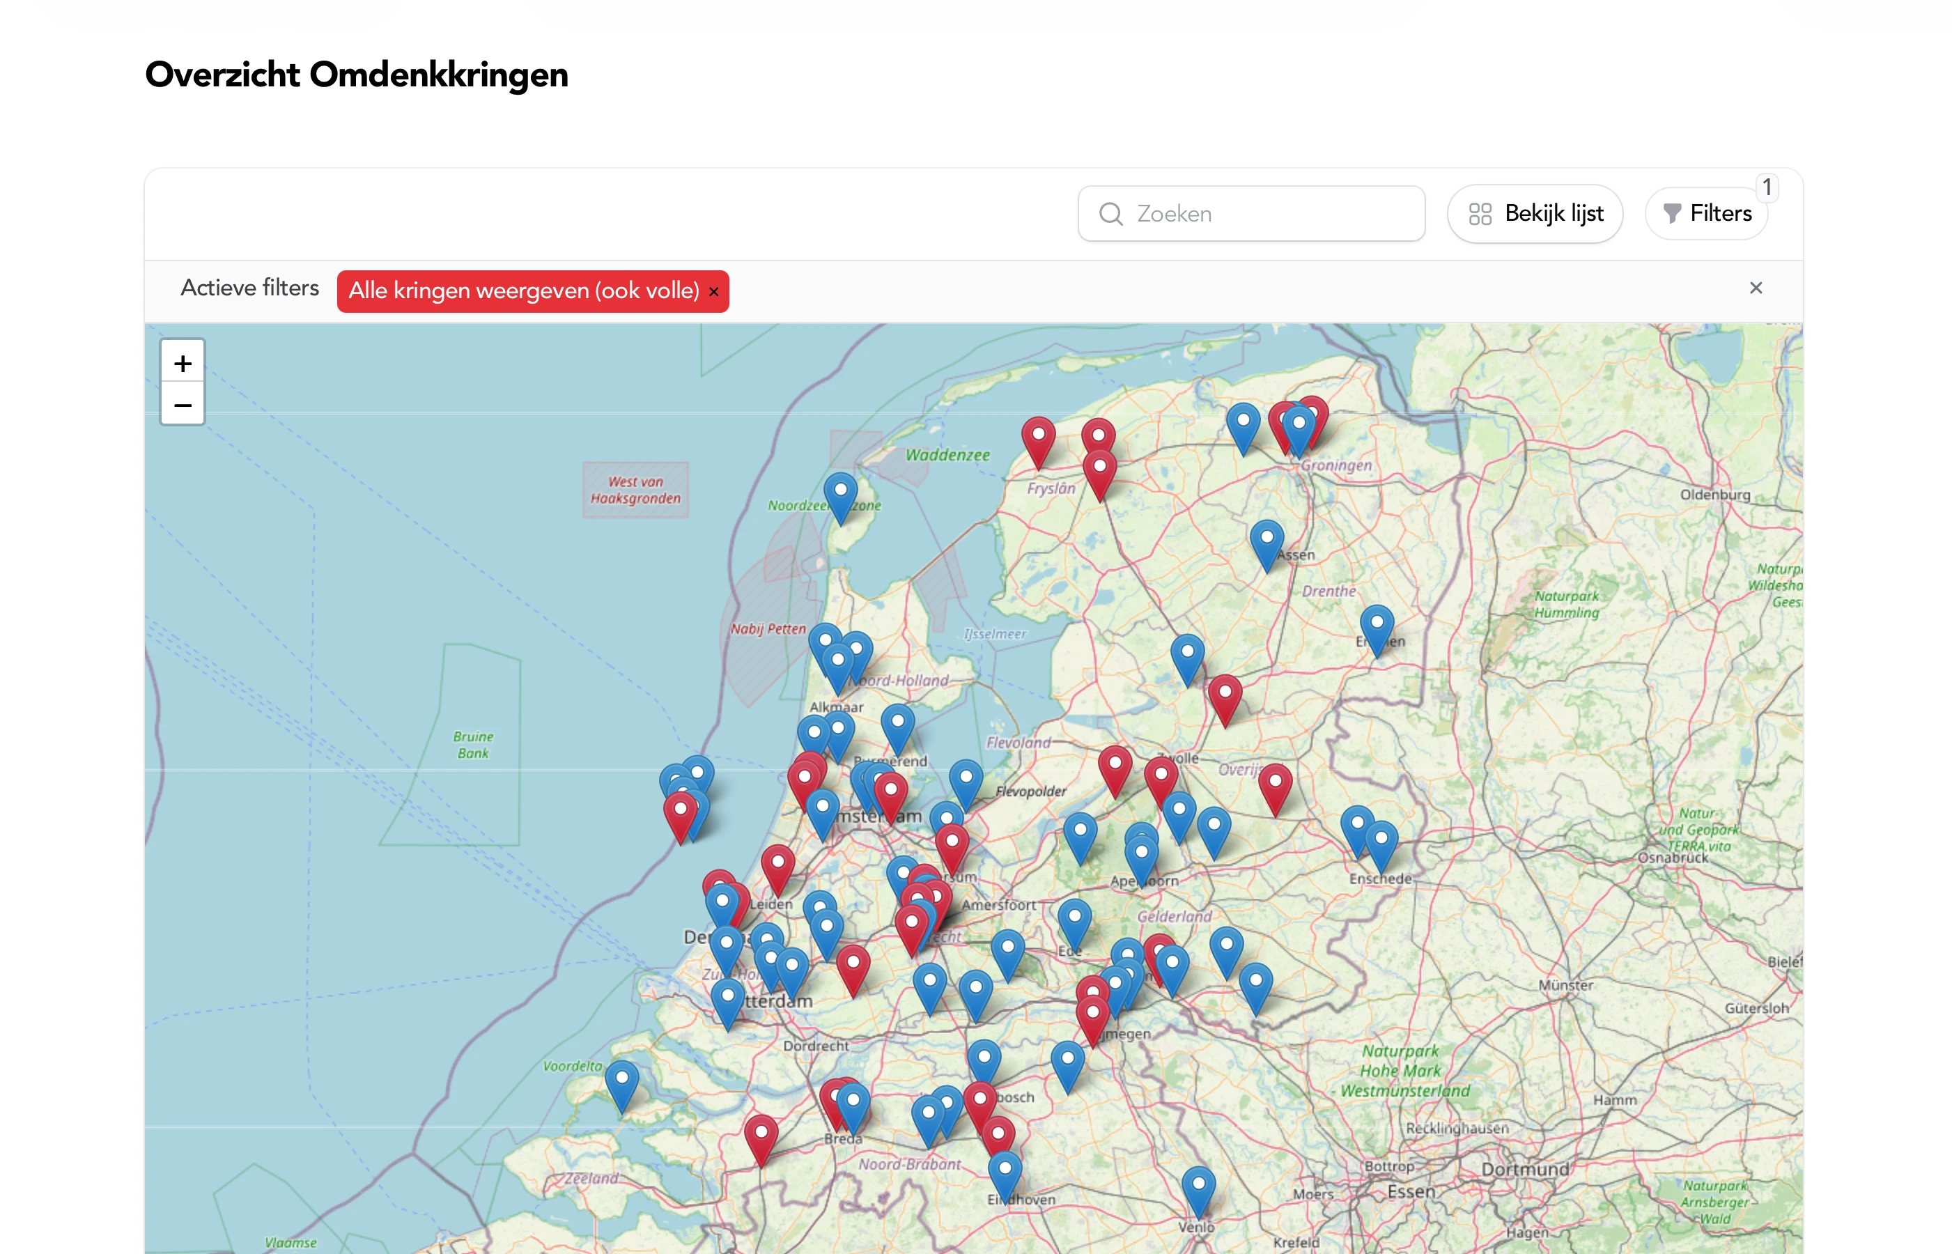
Task: Select the blue marker near Venlo
Action: pyautogui.click(x=1198, y=1189)
